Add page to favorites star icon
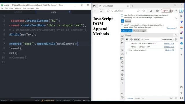 (144, 11)
